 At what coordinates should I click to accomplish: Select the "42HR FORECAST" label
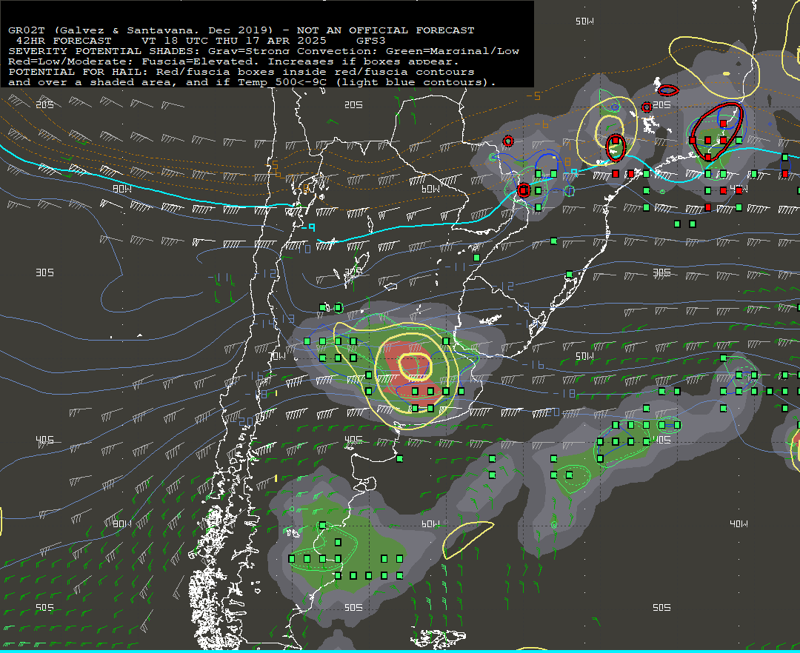pyautogui.click(x=64, y=40)
